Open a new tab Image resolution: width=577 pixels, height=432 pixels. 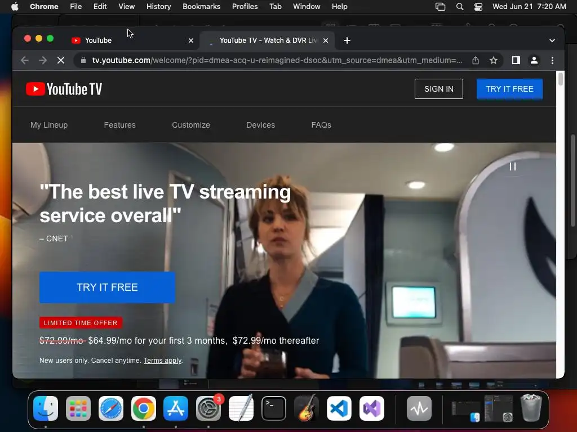(347, 40)
